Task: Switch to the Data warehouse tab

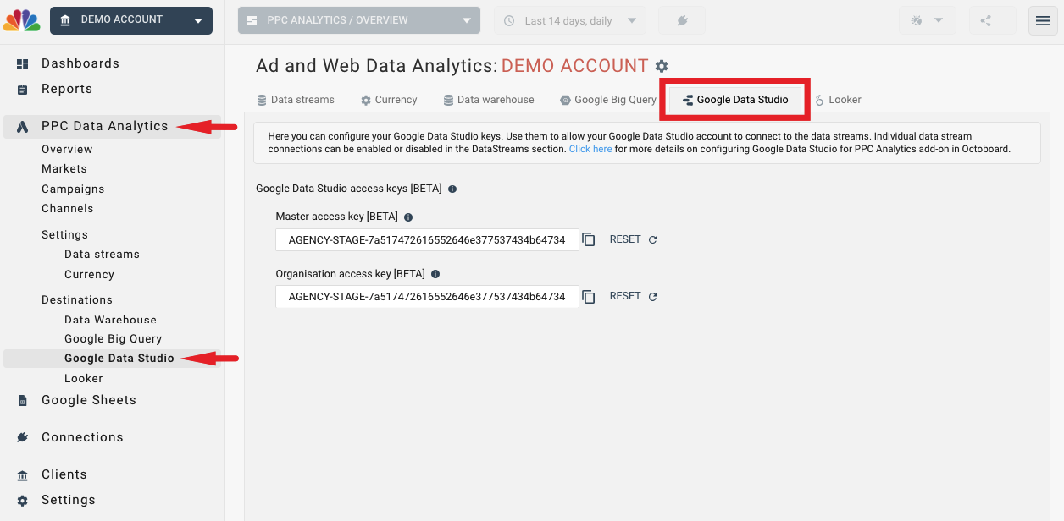Action: click(x=489, y=100)
